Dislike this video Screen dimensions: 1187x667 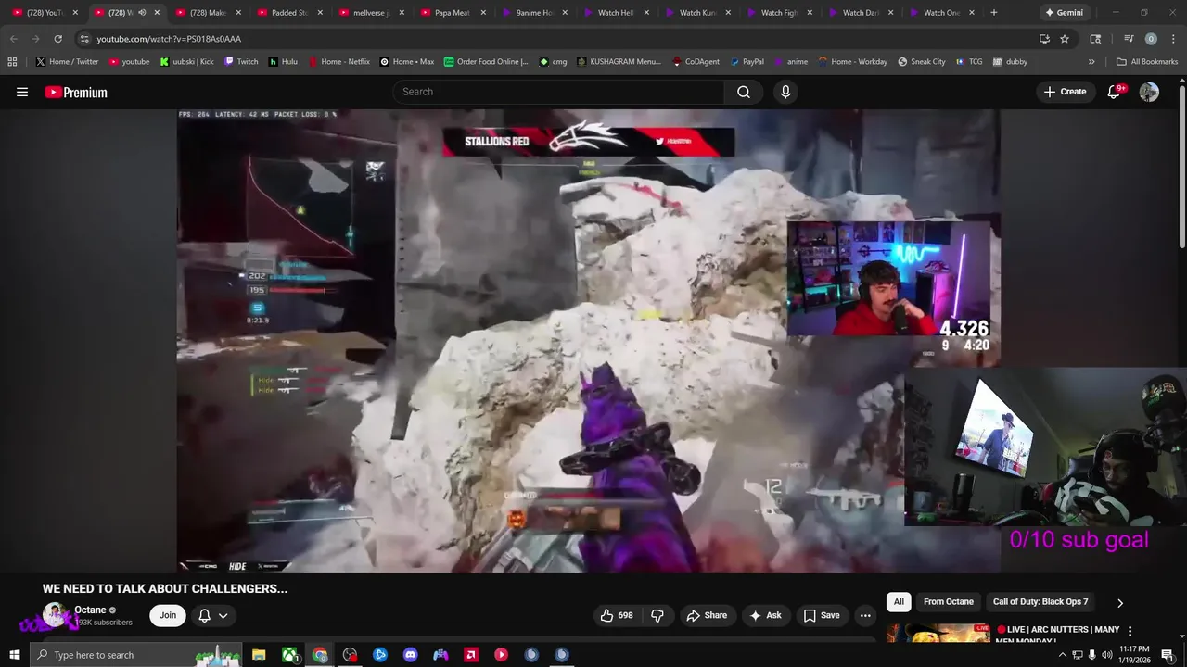pyautogui.click(x=657, y=615)
